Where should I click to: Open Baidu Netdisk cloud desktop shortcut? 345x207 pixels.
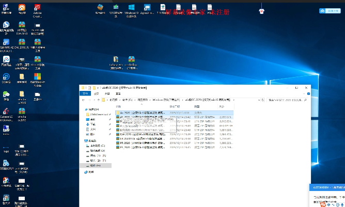click(x=6, y=61)
